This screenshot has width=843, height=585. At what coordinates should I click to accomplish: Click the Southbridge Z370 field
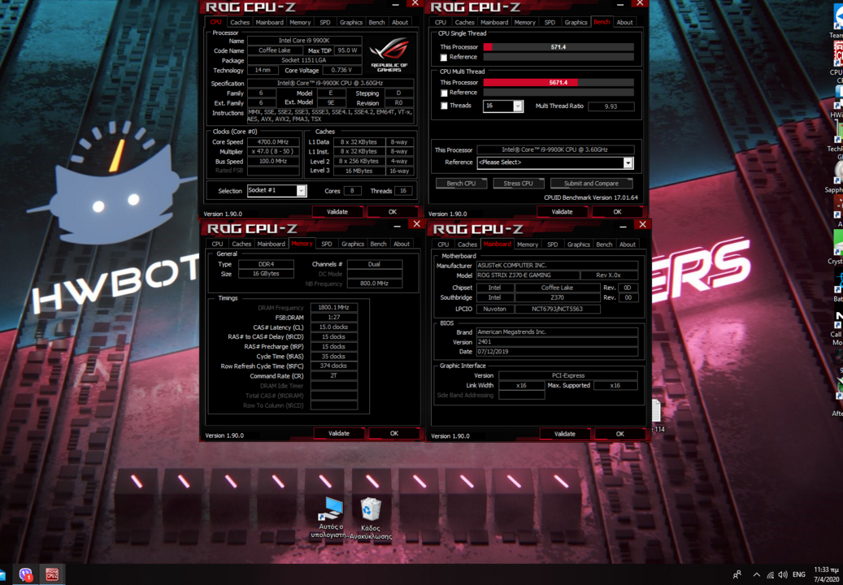pyautogui.click(x=558, y=297)
